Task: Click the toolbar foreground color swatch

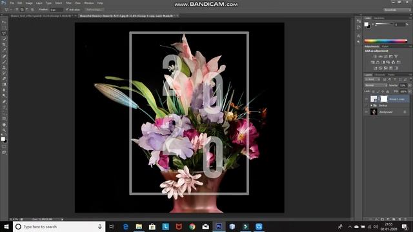Action: coord(3,139)
